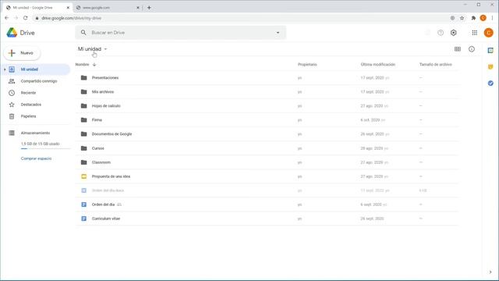
Task: Click the storage usage bar
Action: [x=45, y=149]
